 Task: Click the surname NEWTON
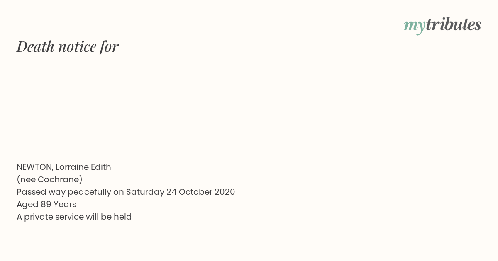[x=35, y=167]
